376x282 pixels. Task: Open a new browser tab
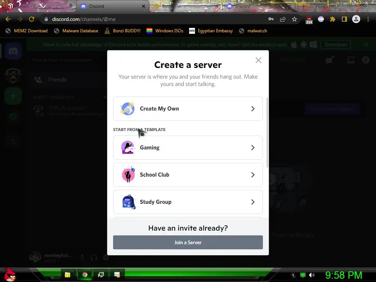click(x=304, y=6)
